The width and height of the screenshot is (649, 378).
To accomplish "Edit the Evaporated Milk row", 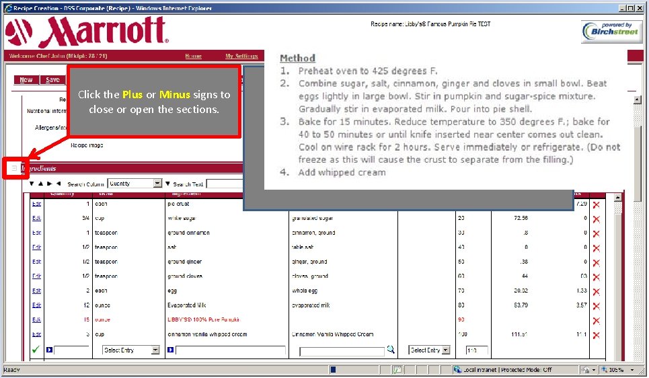I will (36, 305).
